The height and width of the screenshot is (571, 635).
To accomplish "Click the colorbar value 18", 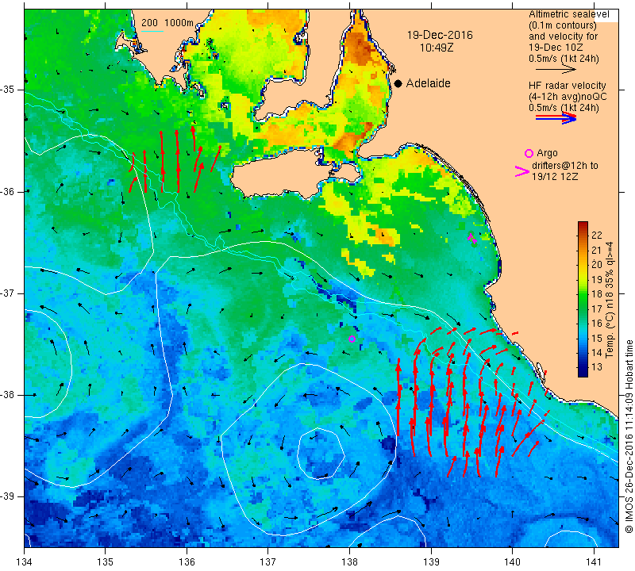I will tap(597, 294).
